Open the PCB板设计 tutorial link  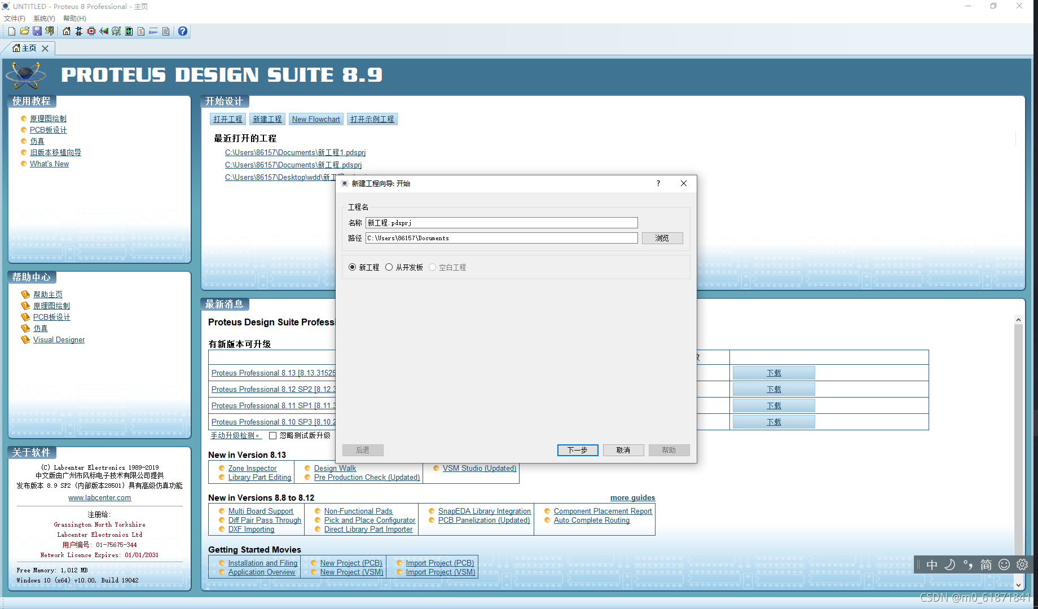48,130
